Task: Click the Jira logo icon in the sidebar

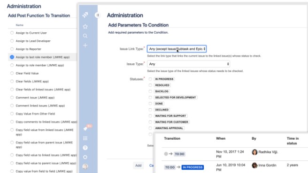Action: (x=85, y=15)
